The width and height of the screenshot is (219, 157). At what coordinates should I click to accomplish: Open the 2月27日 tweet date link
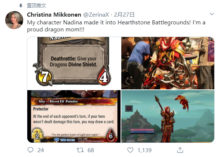124,14
